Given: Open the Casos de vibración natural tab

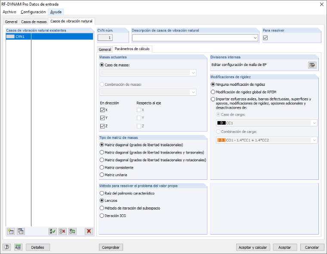Looking at the screenshot, I should 71,21.
